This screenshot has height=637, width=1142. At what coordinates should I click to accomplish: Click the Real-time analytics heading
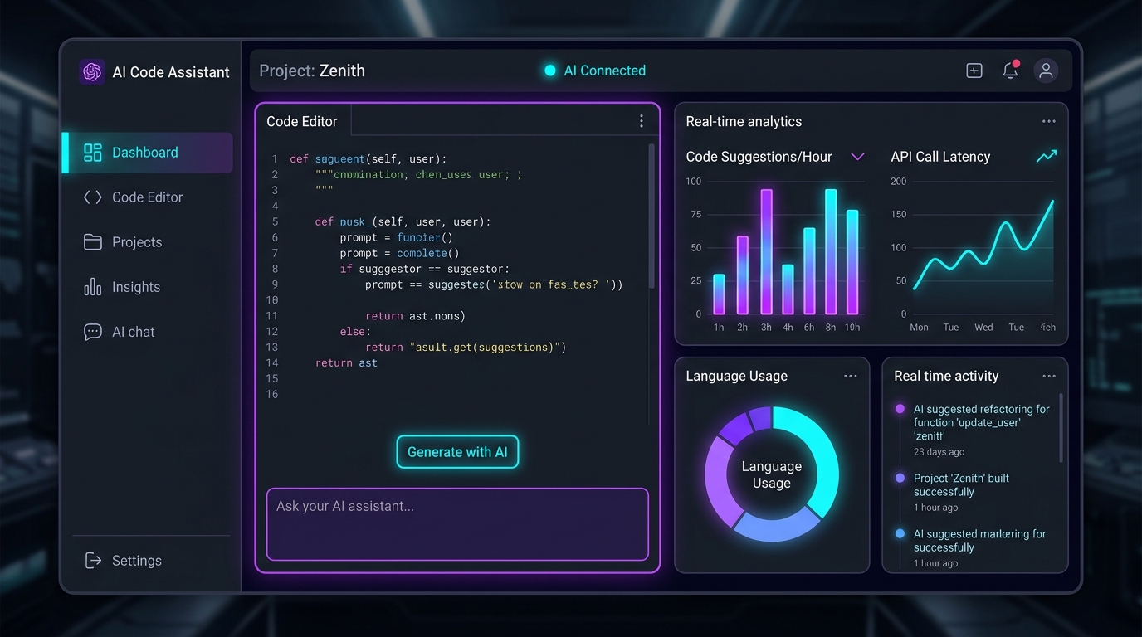tap(744, 121)
